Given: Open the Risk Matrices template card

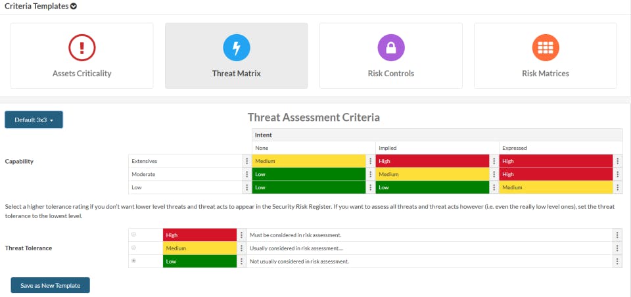Looking at the screenshot, I should point(546,56).
